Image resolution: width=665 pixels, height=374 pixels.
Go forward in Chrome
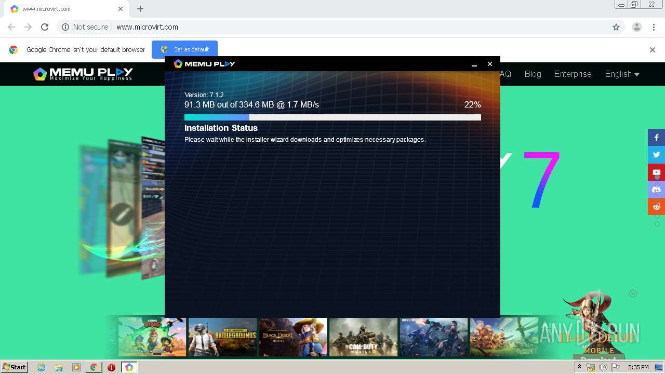tap(28, 27)
